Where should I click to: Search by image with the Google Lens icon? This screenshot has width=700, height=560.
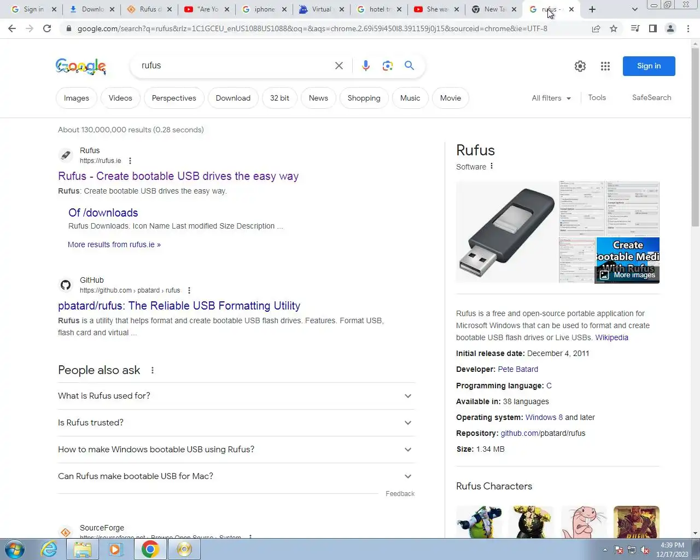pos(388,66)
